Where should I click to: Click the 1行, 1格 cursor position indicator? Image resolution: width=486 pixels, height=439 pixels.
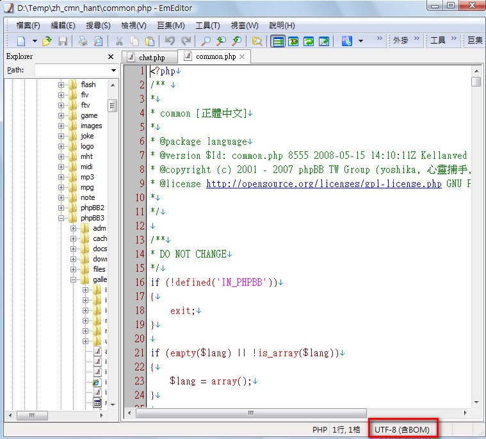(x=346, y=429)
